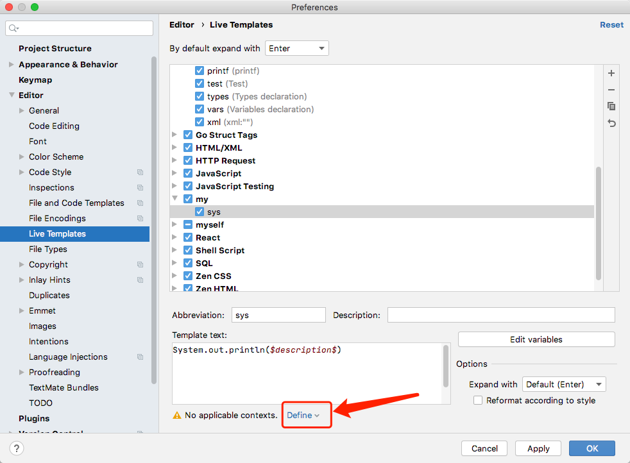Disable the React group checkbox
Viewport: 630px width, 463px height.
click(x=187, y=237)
